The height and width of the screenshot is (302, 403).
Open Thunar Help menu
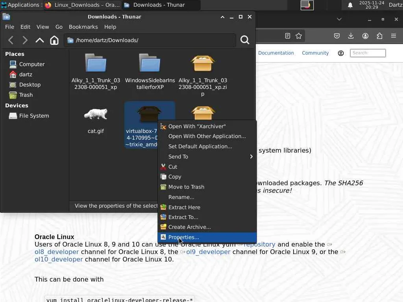110,27
